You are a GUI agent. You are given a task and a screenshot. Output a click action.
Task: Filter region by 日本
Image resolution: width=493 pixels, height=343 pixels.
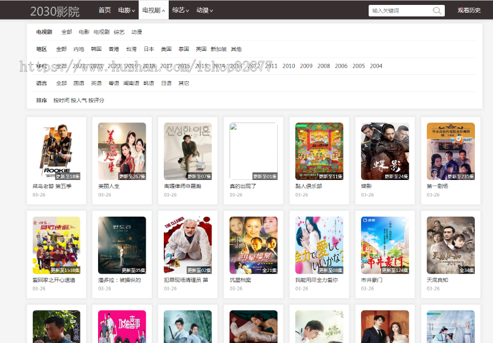[x=148, y=49]
